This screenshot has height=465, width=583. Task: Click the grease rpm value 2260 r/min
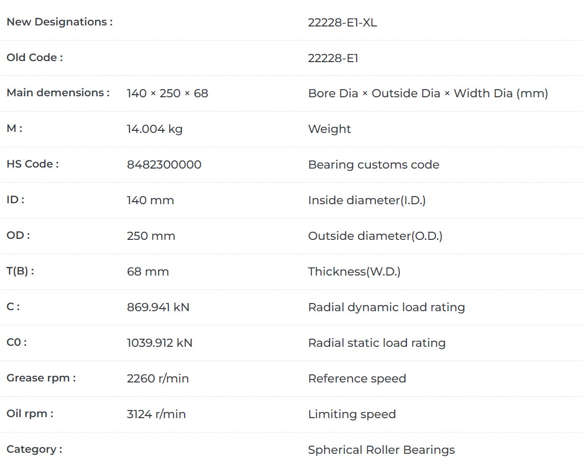coord(158,378)
